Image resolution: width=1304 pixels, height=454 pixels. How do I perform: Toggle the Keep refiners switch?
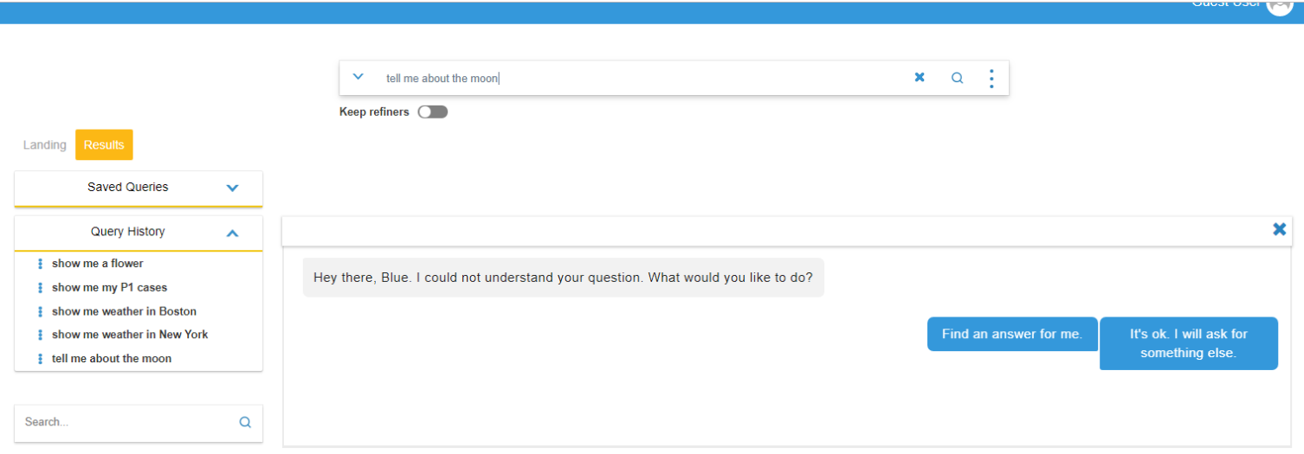tap(432, 112)
